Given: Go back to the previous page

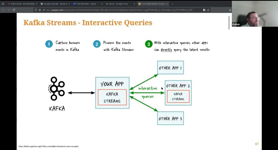Looking at the screenshot, I should [x=4, y=10].
